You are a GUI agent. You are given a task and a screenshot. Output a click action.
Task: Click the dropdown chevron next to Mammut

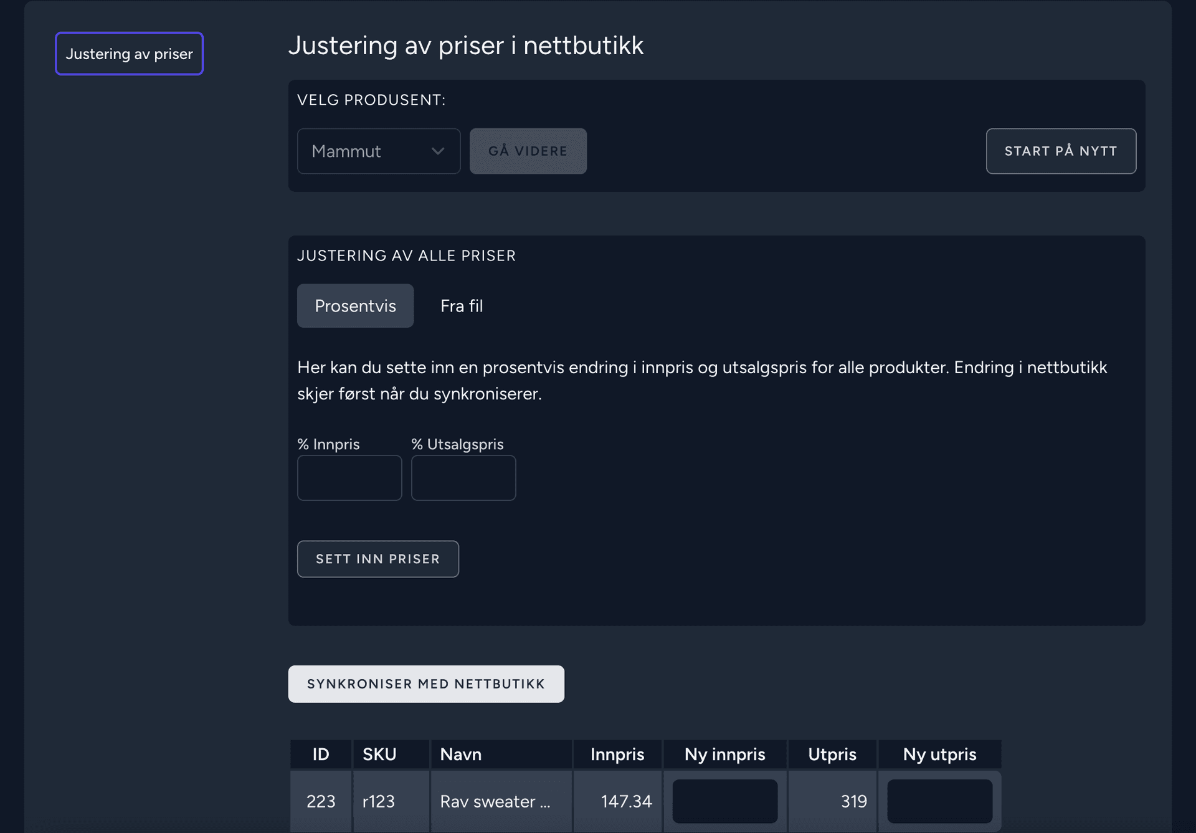click(x=438, y=151)
